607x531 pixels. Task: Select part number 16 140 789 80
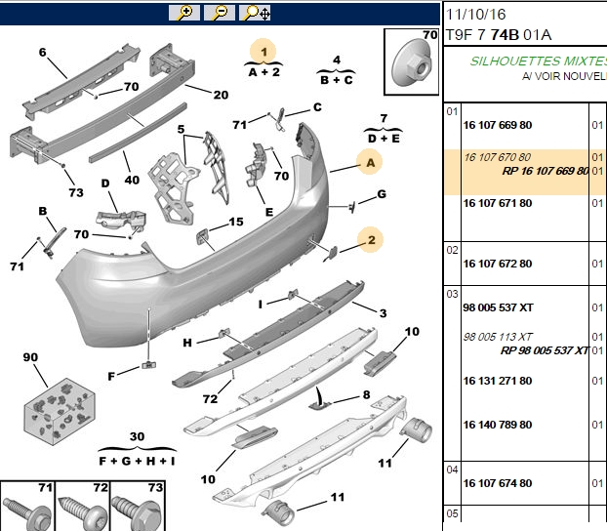(498, 425)
